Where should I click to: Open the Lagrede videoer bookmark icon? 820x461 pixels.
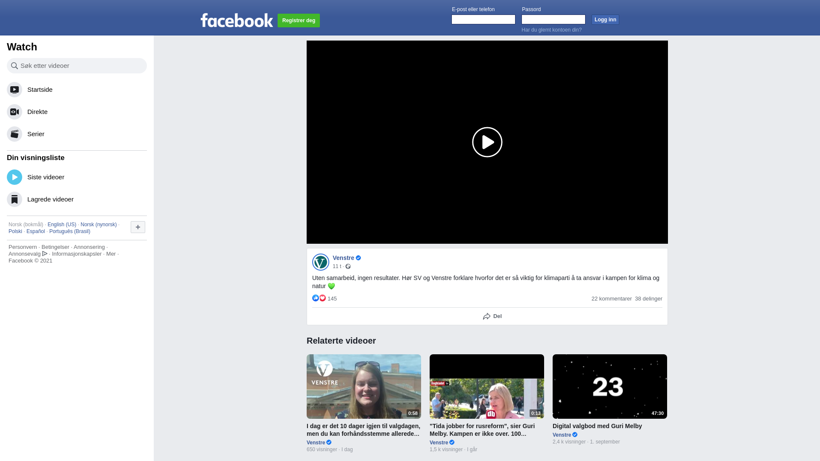pyautogui.click(x=15, y=199)
